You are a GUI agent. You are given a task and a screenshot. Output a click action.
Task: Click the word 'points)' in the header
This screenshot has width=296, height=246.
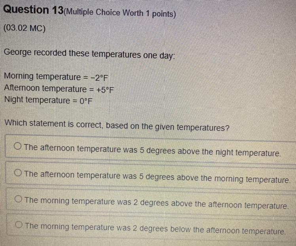(164, 14)
